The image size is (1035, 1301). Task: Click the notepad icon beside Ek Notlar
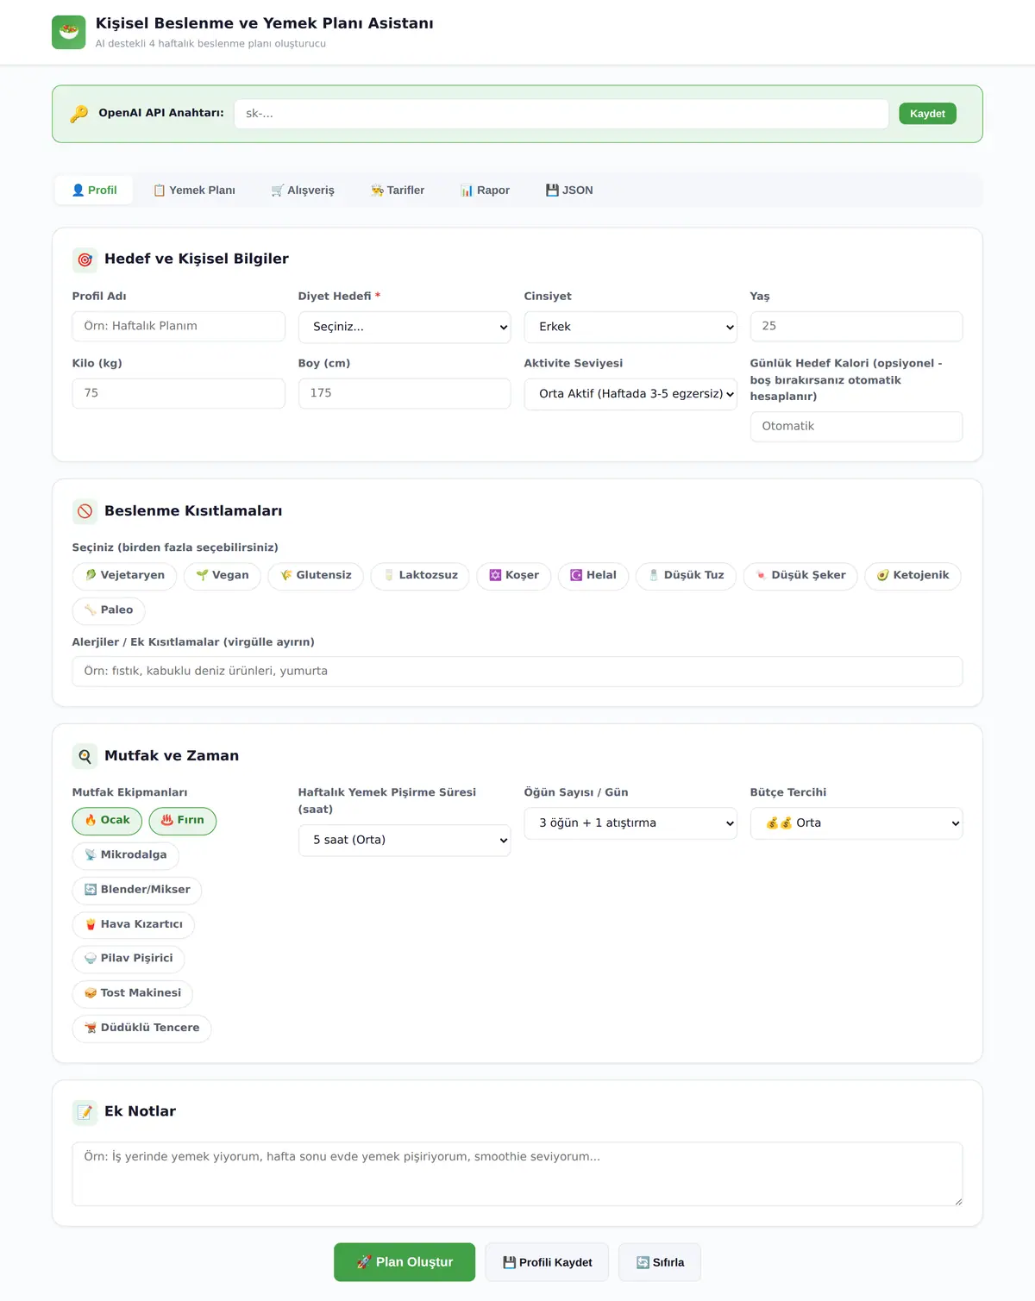(x=85, y=1112)
